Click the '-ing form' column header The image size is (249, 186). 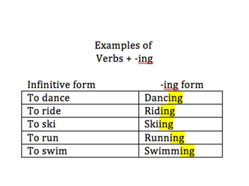tap(182, 85)
